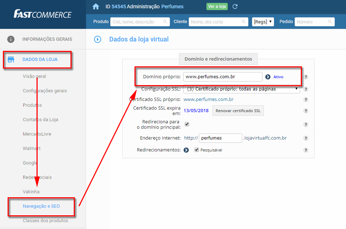
Task: Toggle the Redireciona para o domínio principal checkbox
Action: [187, 124]
